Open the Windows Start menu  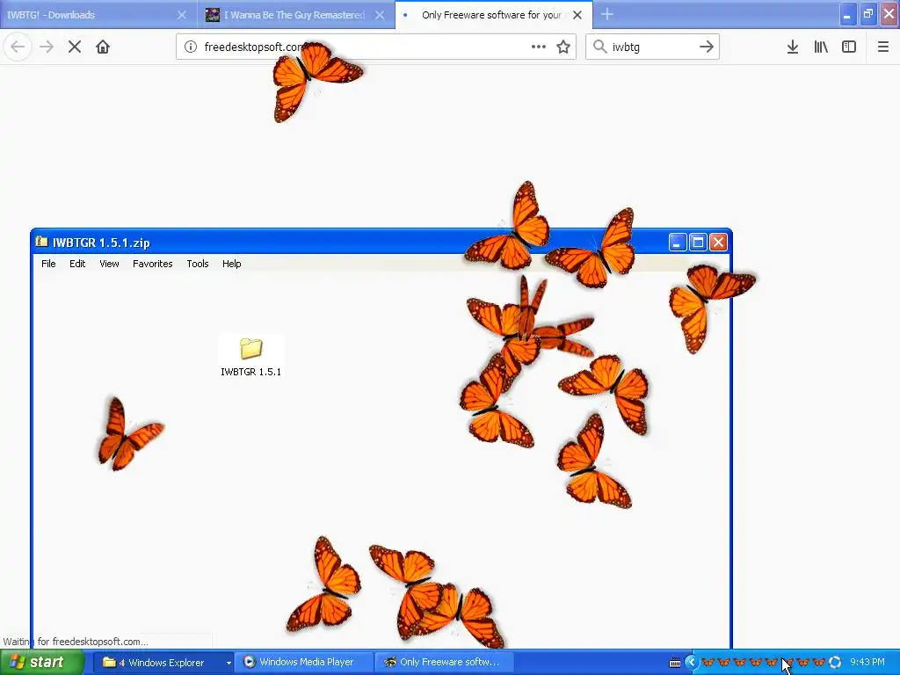[42, 663]
